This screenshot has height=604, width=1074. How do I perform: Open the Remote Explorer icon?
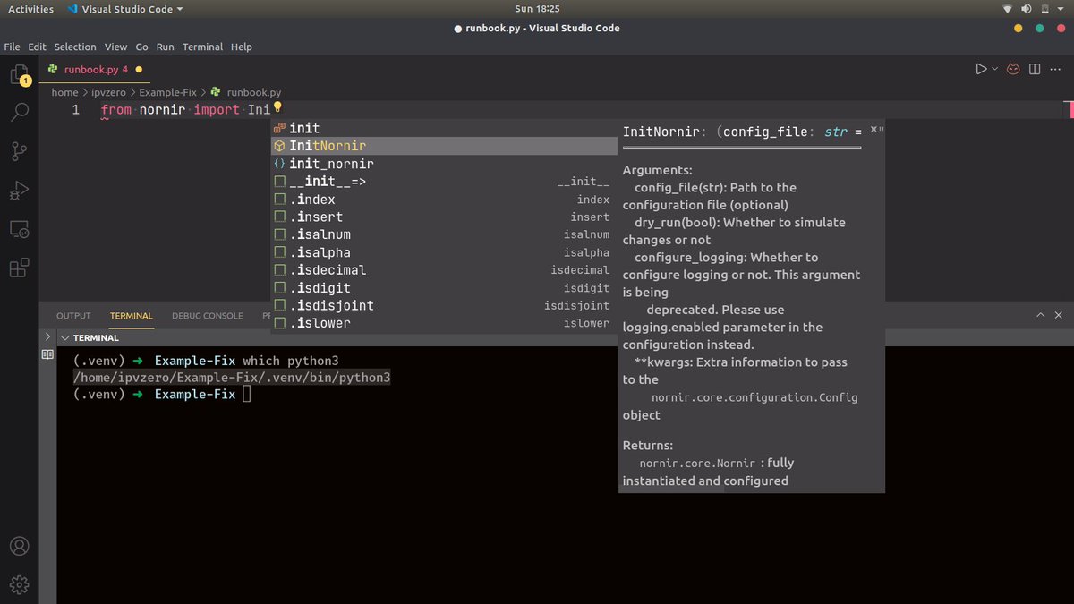[x=19, y=230]
